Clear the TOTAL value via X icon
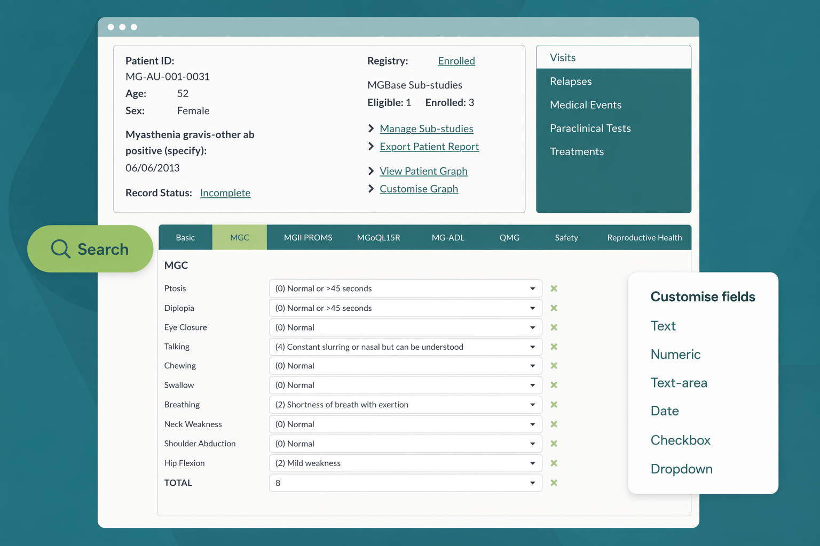This screenshot has width=820, height=546. click(554, 483)
